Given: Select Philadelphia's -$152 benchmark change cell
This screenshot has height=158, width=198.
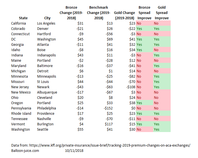Looking at the screenshot, I should [108, 108].
